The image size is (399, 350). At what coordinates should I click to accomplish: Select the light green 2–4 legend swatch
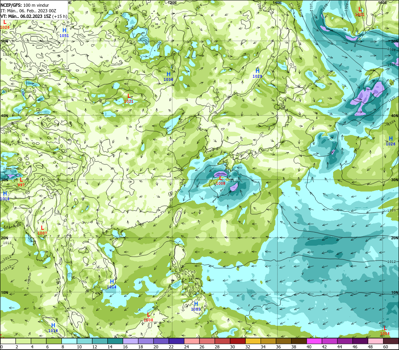pos(23,341)
